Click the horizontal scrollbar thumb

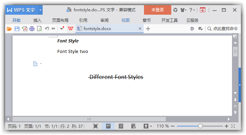pos(89,119)
